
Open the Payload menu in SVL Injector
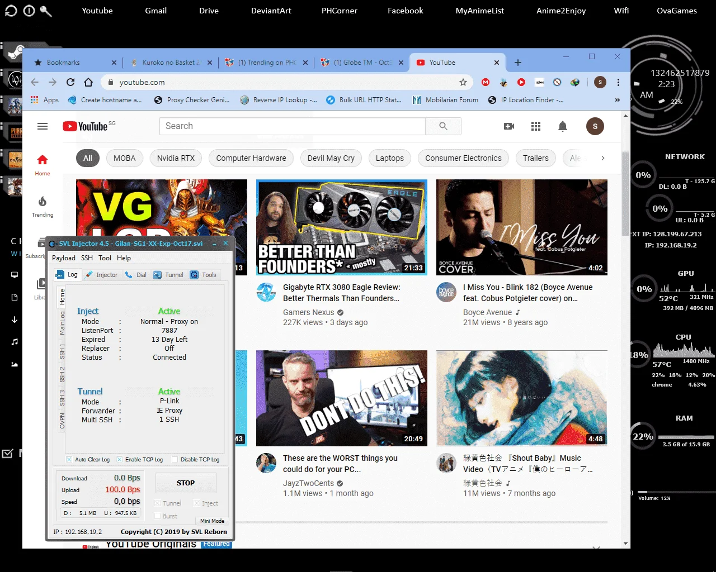pos(64,258)
